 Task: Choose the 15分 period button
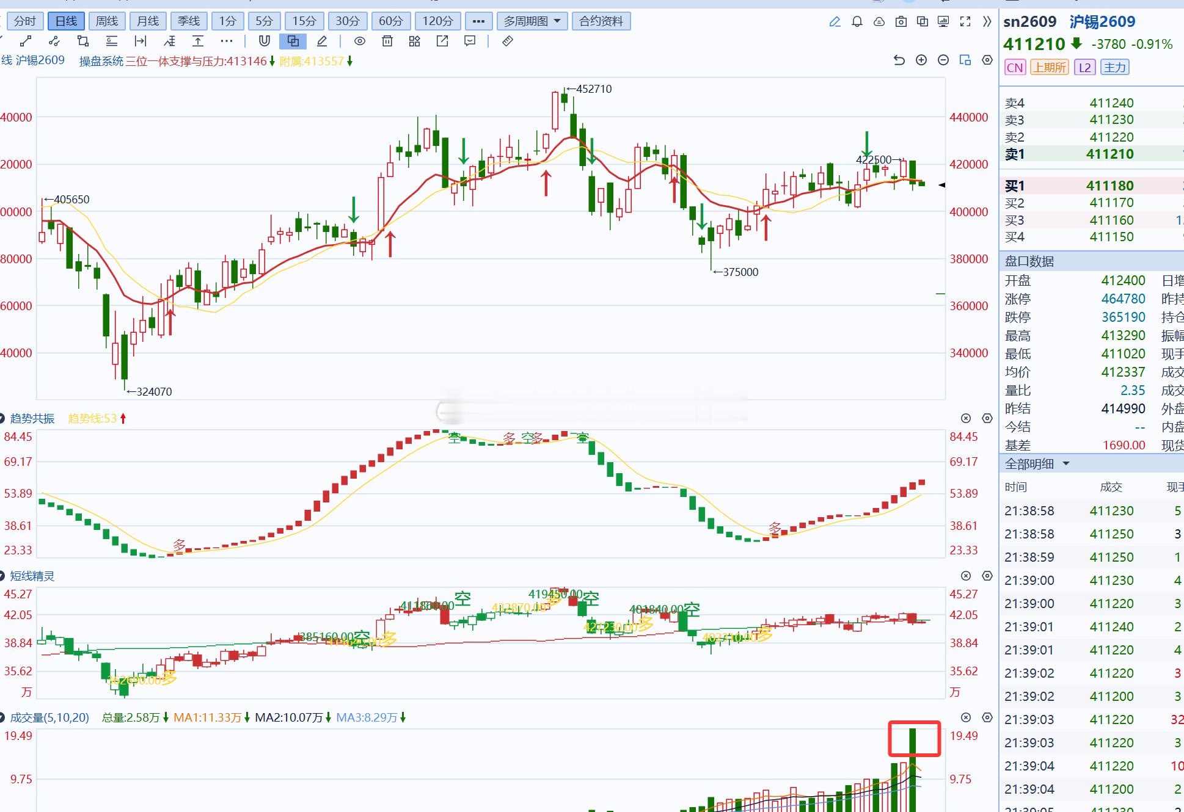coord(304,21)
